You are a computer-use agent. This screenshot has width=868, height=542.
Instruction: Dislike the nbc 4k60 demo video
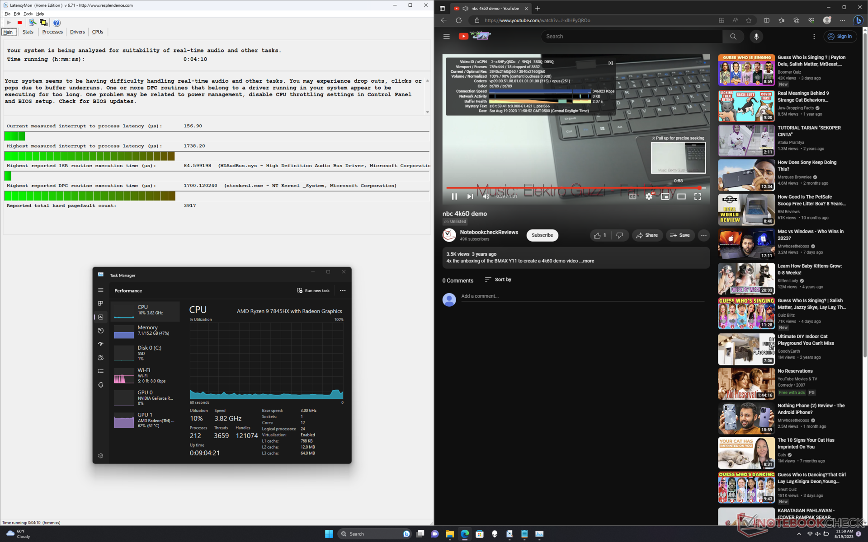click(x=620, y=235)
